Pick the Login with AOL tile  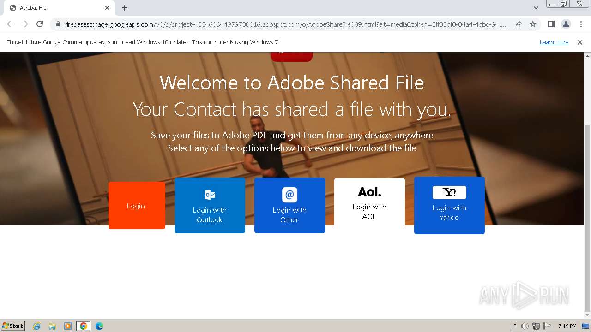(x=369, y=202)
